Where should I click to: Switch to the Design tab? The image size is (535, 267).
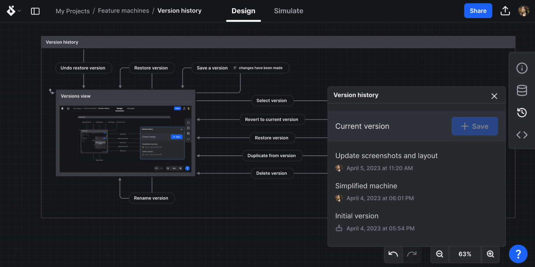(x=243, y=11)
